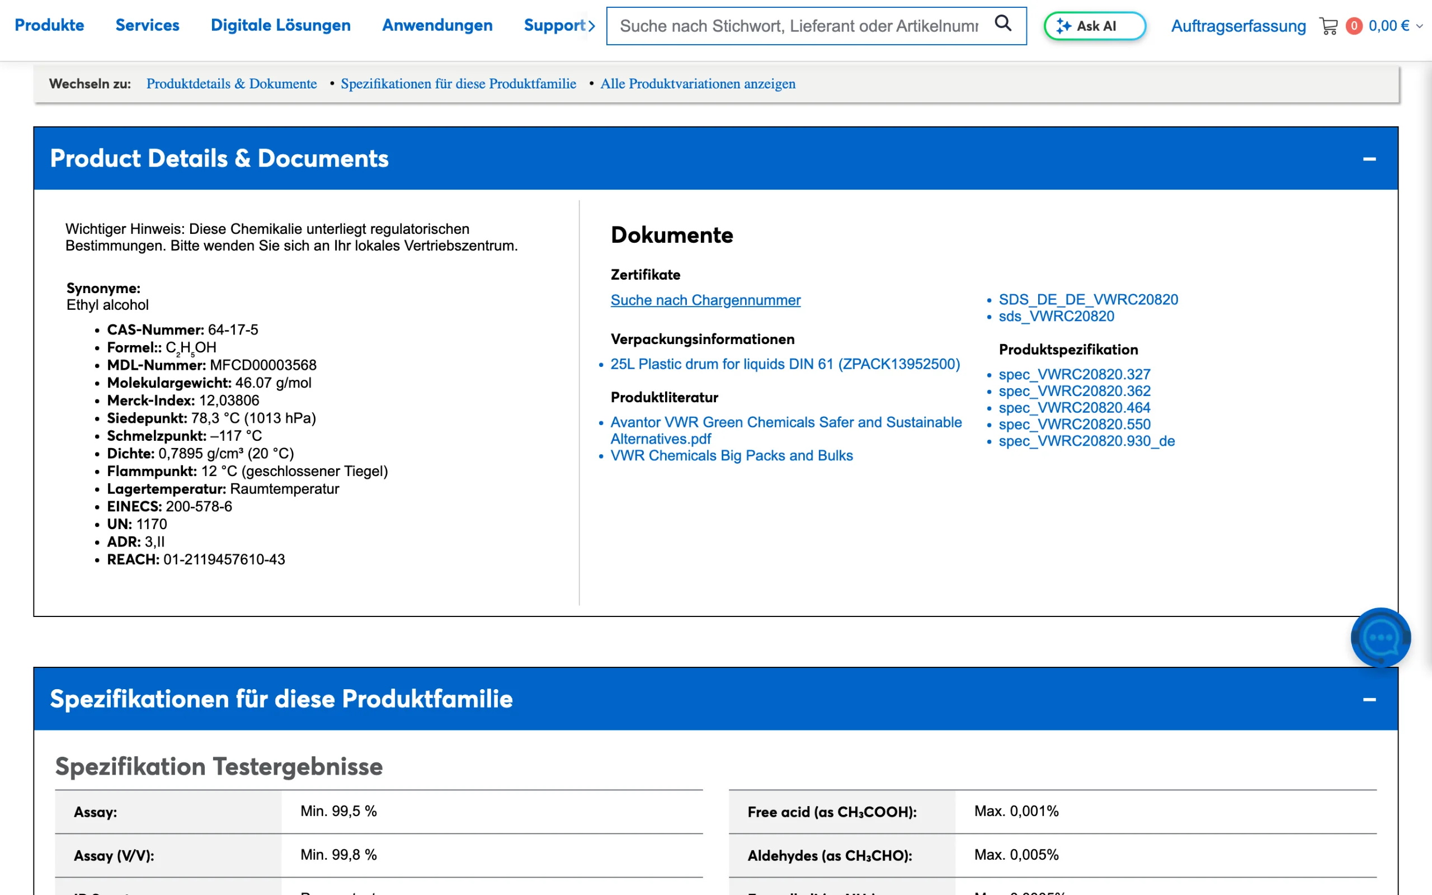Click the Free acid value Max. 0,001%
The width and height of the screenshot is (1432, 895).
(1016, 811)
